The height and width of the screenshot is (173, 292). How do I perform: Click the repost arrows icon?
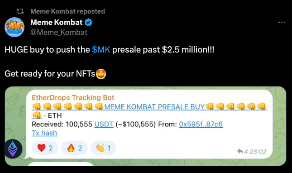[20, 11]
